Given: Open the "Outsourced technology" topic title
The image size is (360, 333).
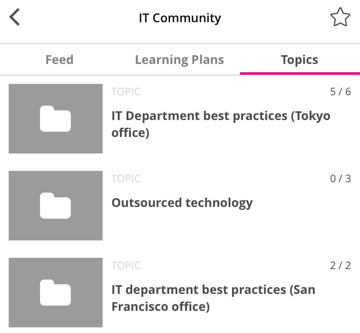Looking at the screenshot, I should pyautogui.click(x=182, y=203).
